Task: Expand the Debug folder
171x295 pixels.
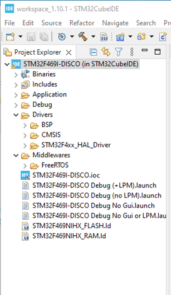Action: pyautogui.click(x=16, y=105)
